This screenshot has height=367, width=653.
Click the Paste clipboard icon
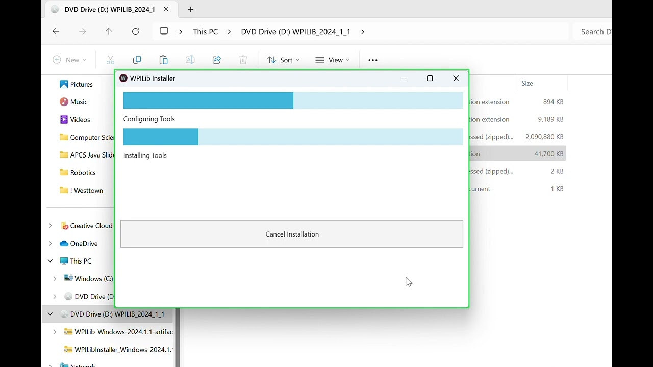point(163,60)
